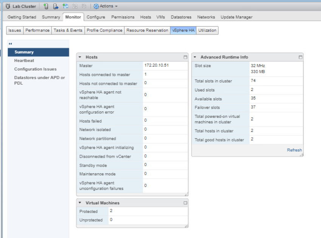The height and width of the screenshot is (238, 321).
Task: Switch to the Configure tab
Action: pos(96,17)
